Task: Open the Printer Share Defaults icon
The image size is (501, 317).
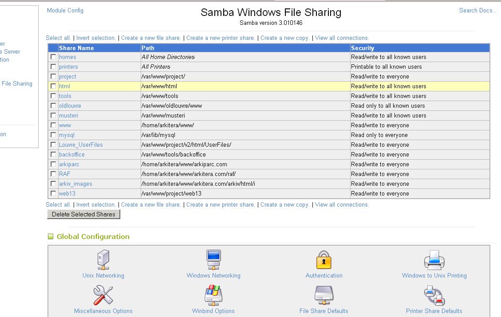Action: 434,295
